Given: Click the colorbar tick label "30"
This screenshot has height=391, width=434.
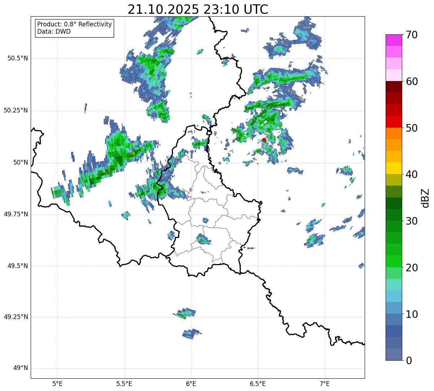Looking at the screenshot, I should pyautogui.click(x=412, y=221).
